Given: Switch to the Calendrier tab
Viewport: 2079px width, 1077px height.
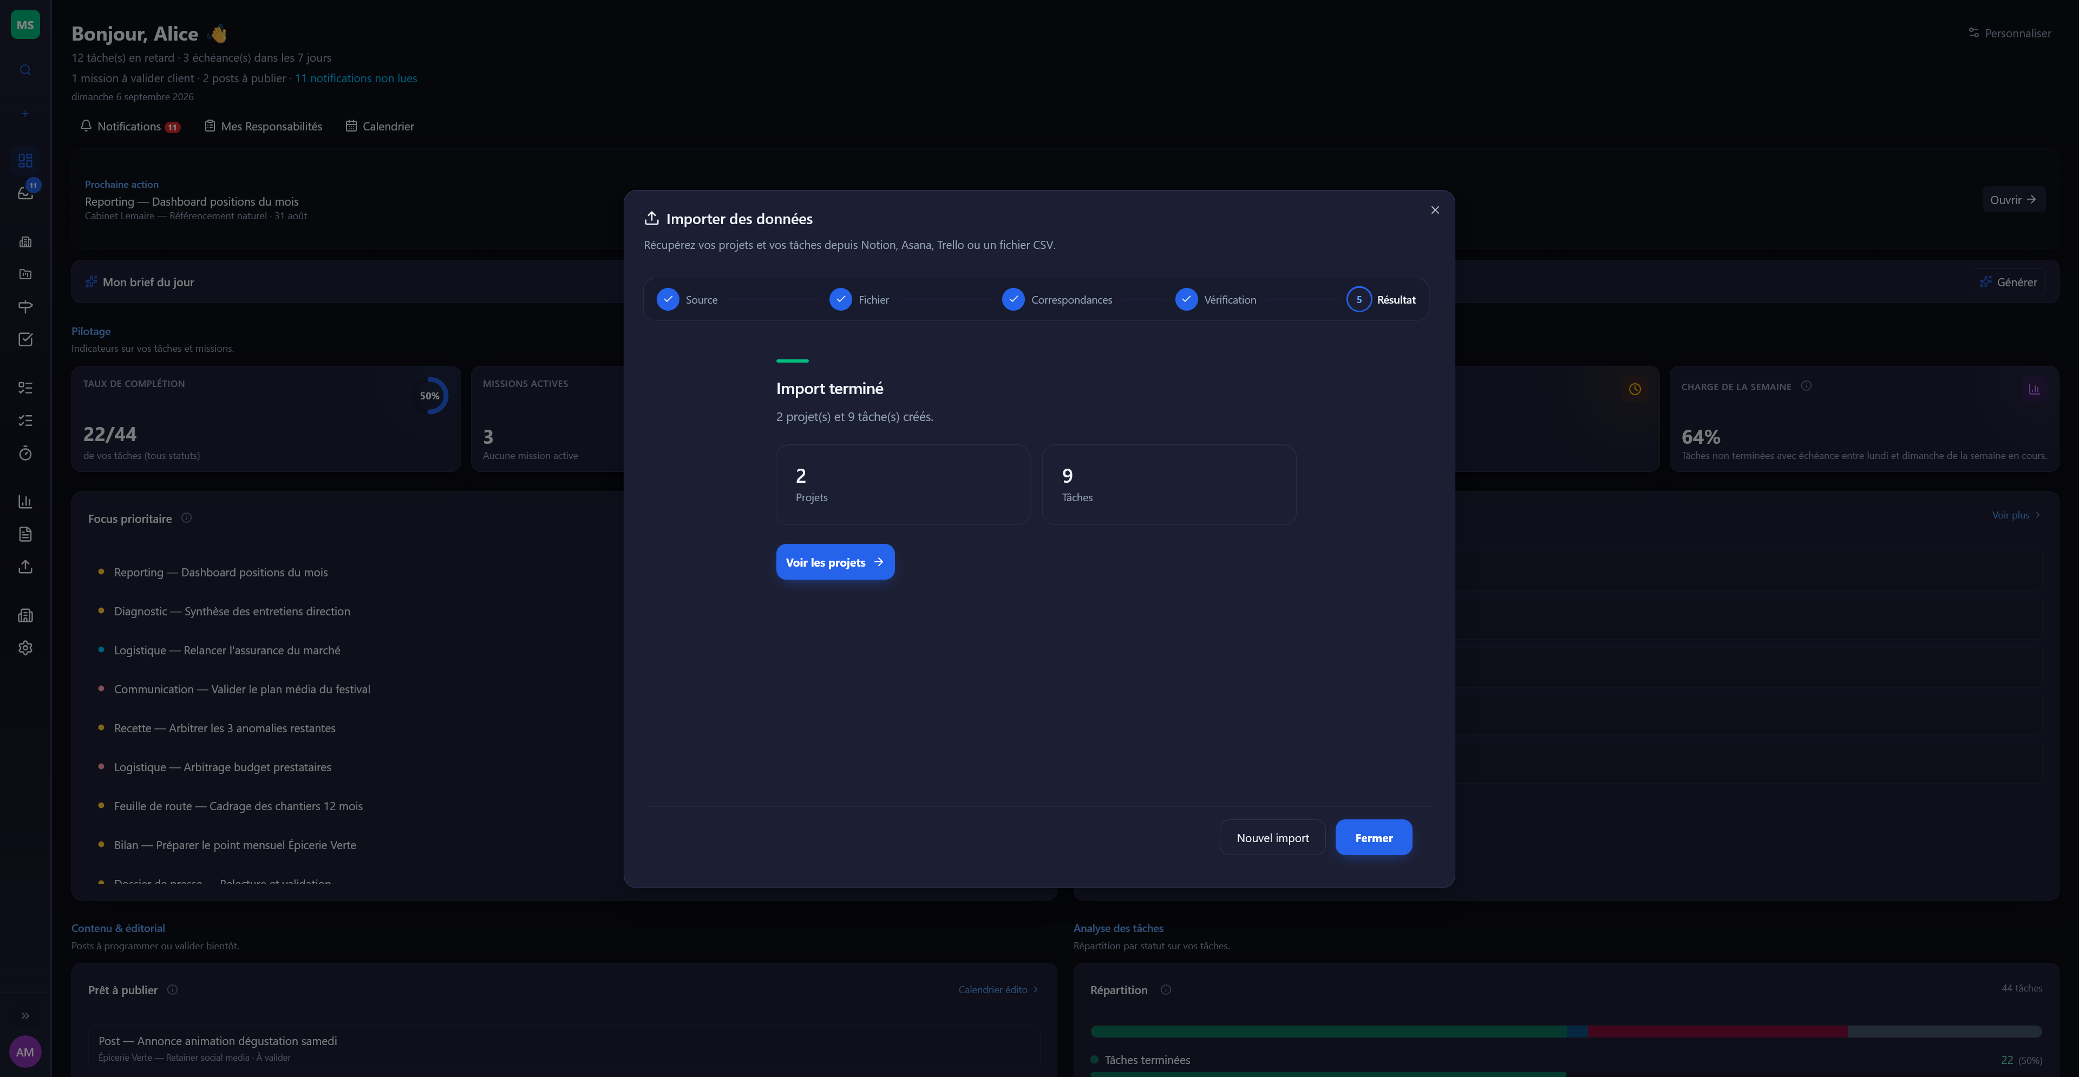Looking at the screenshot, I should coord(380,127).
